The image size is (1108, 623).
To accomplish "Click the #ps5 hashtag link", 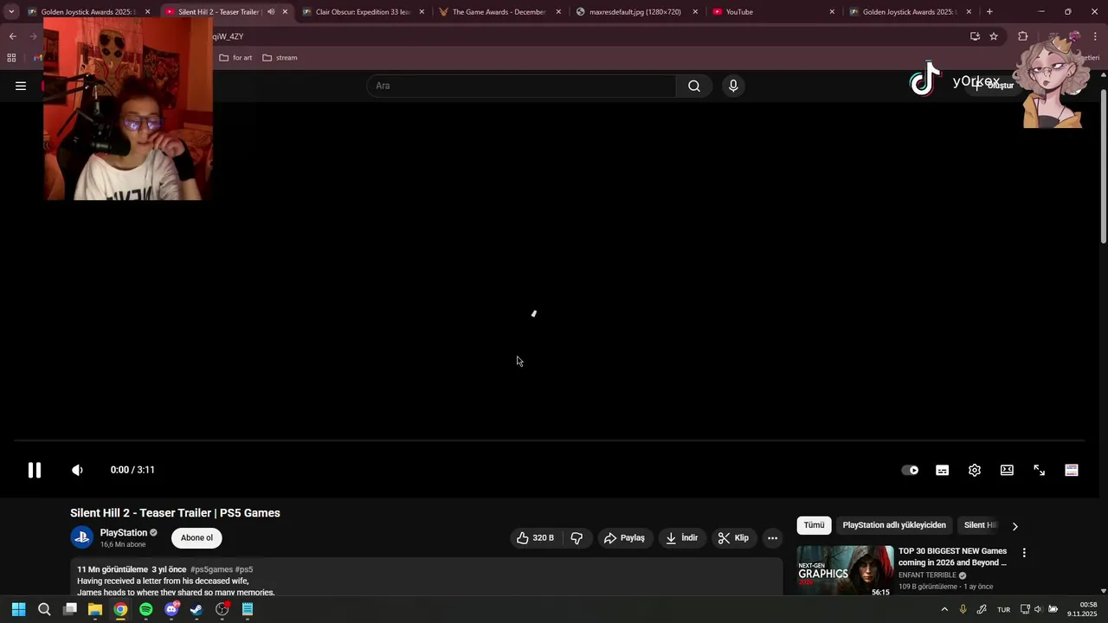I will 244,569.
